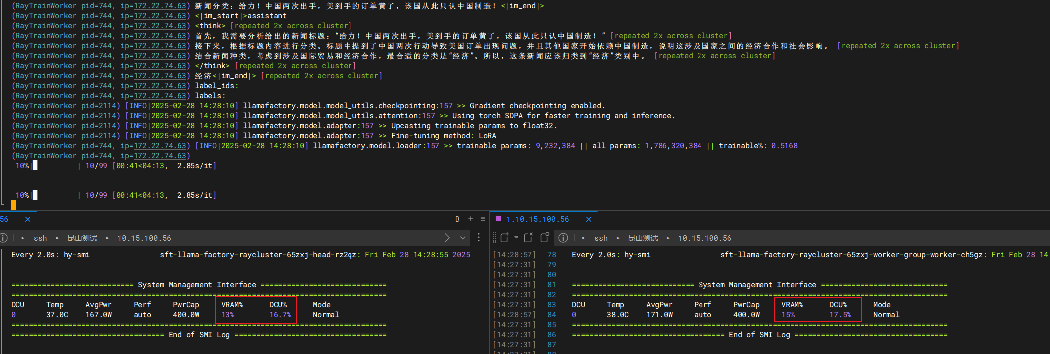Click the close session icon with x

[528, 238]
